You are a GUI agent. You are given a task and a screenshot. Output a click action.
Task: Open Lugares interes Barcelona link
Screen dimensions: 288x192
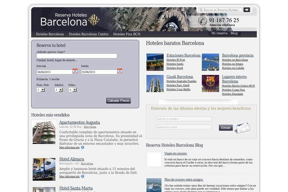[x=234, y=79]
